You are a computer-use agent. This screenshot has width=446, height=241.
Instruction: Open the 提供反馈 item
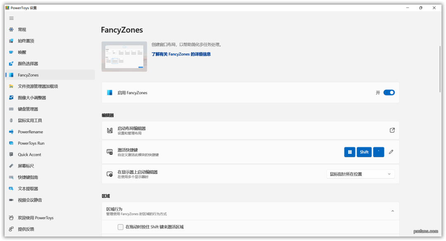(x=50, y=229)
